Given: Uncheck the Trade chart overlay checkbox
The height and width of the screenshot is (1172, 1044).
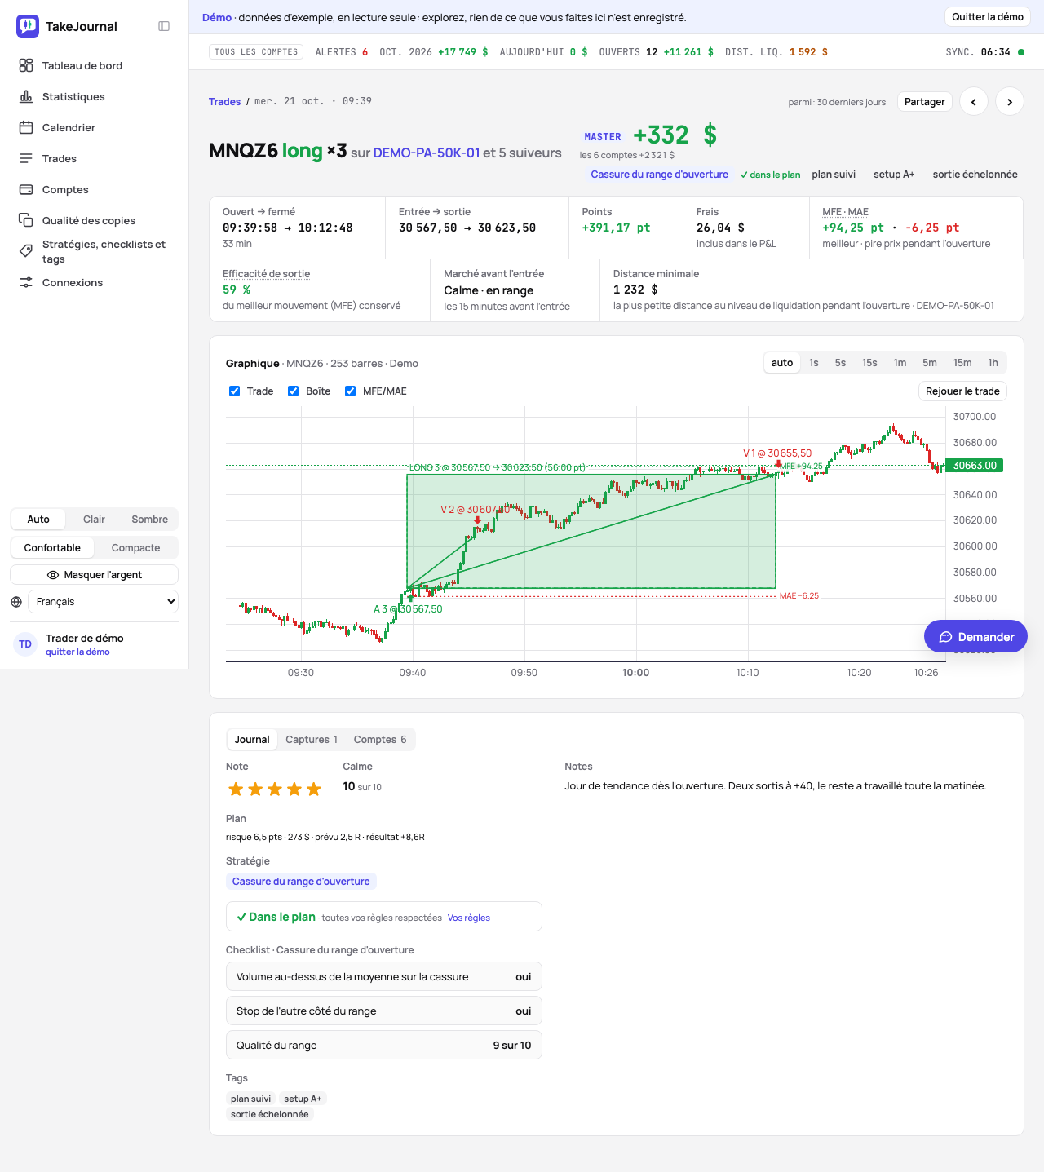Looking at the screenshot, I should pyautogui.click(x=235, y=391).
